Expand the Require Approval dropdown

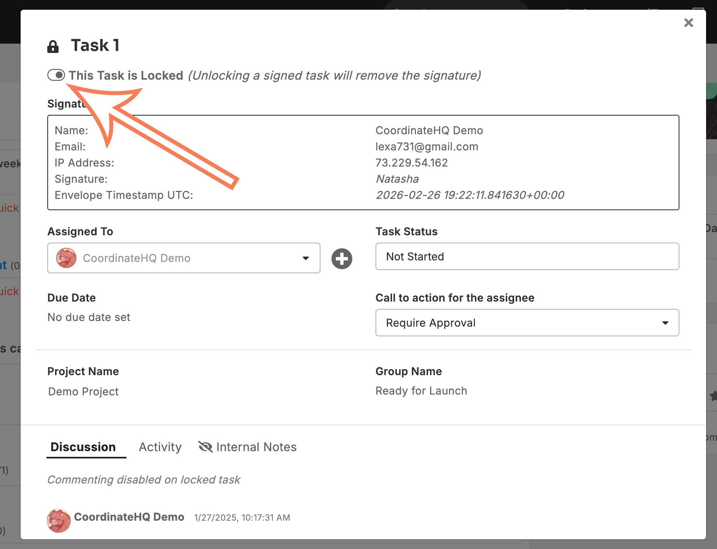pos(527,323)
